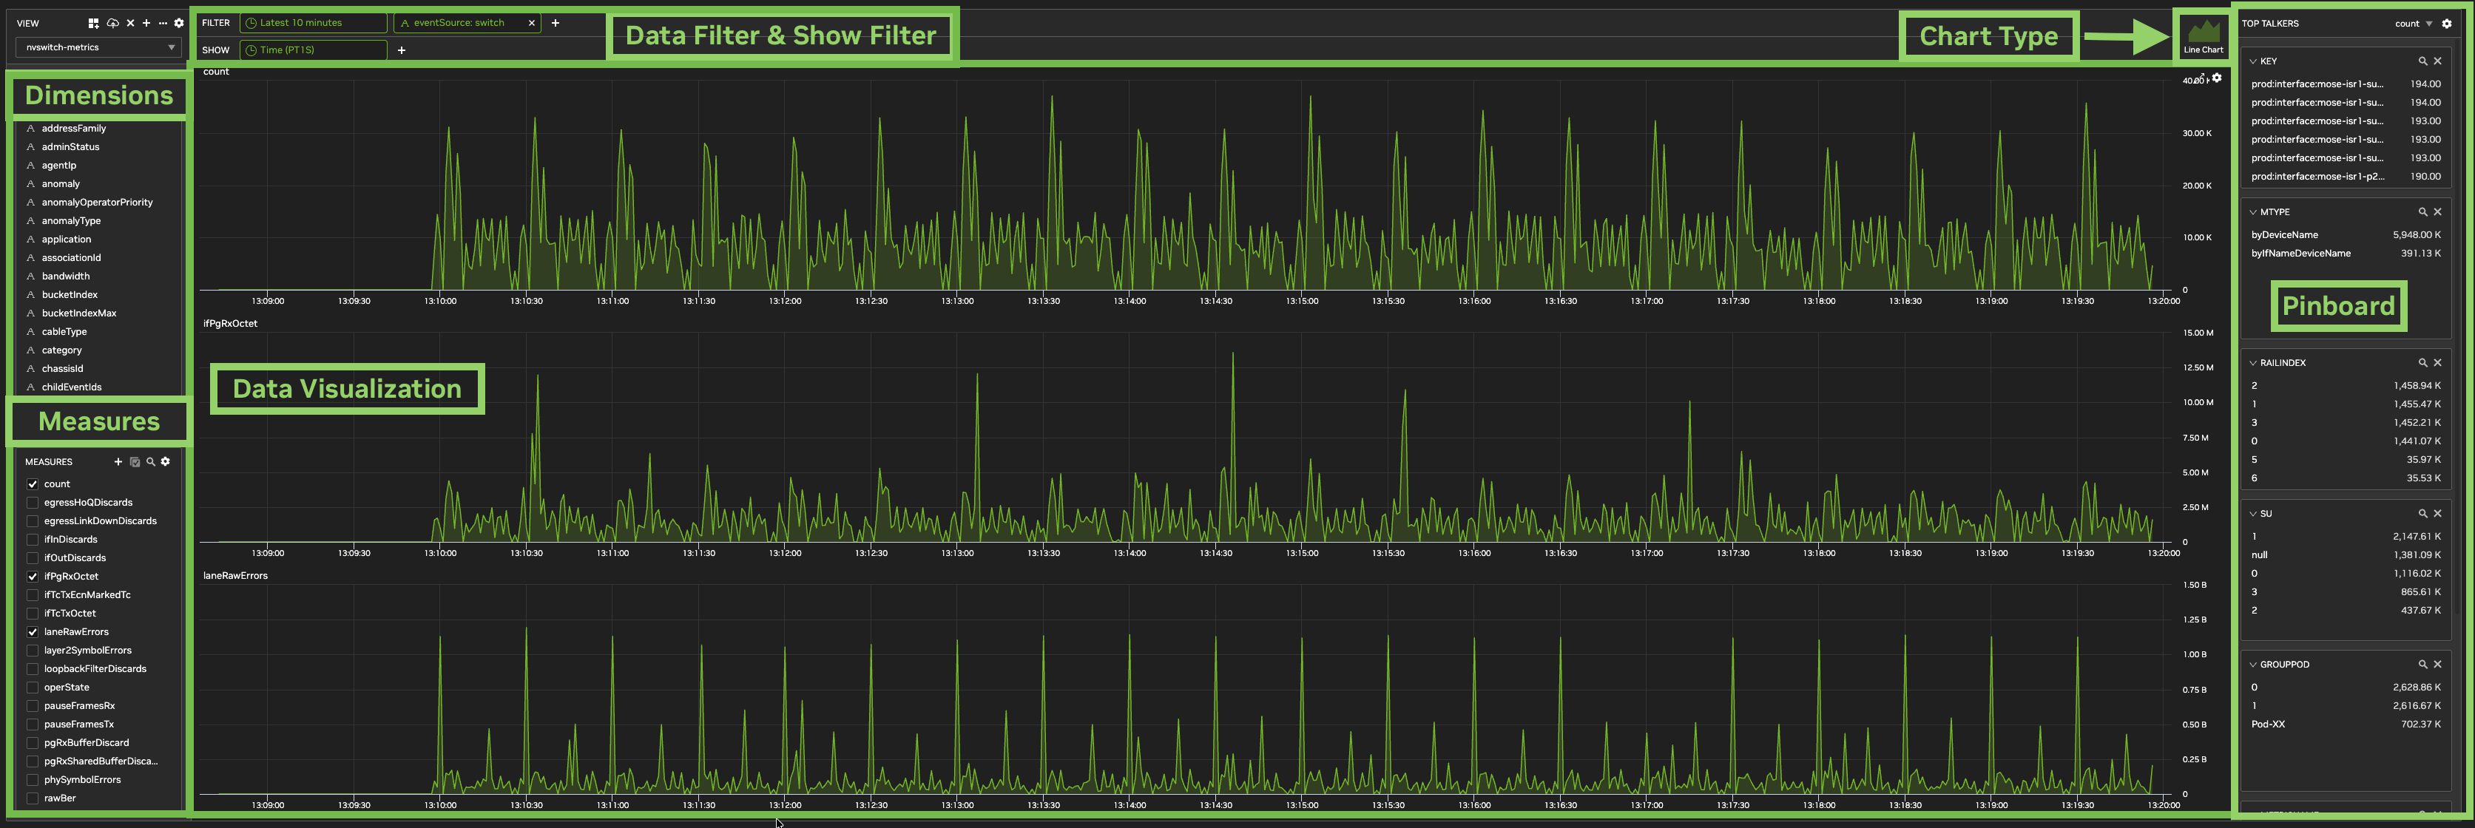Open the MEASURES settings gear
The image size is (2475, 828).
click(165, 462)
